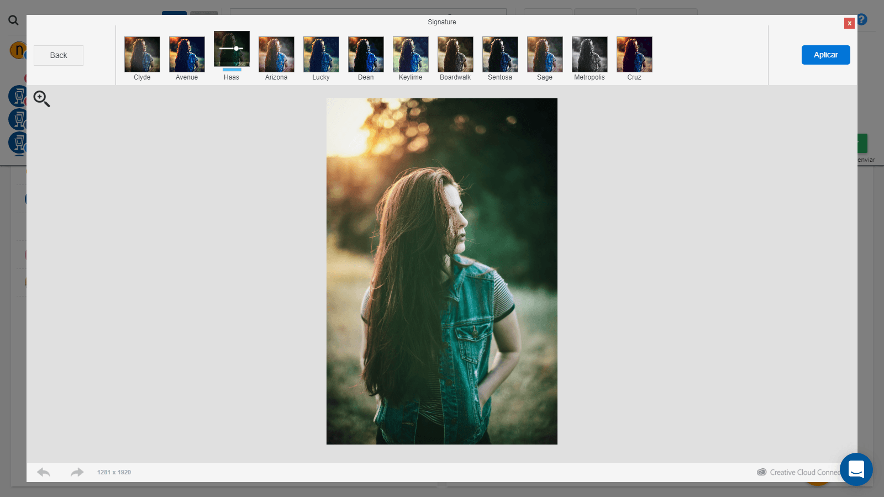The width and height of the screenshot is (884, 497).
Task: Click the zoom magnifier icon
Action: click(41, 99)
